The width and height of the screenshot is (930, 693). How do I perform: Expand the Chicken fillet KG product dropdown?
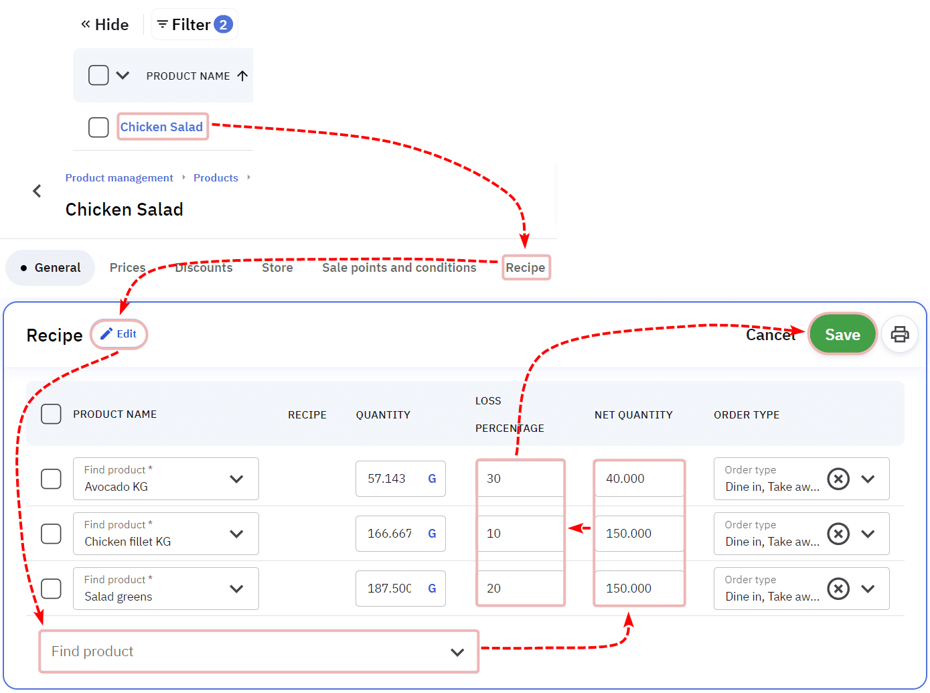click(x=236, y=534)
